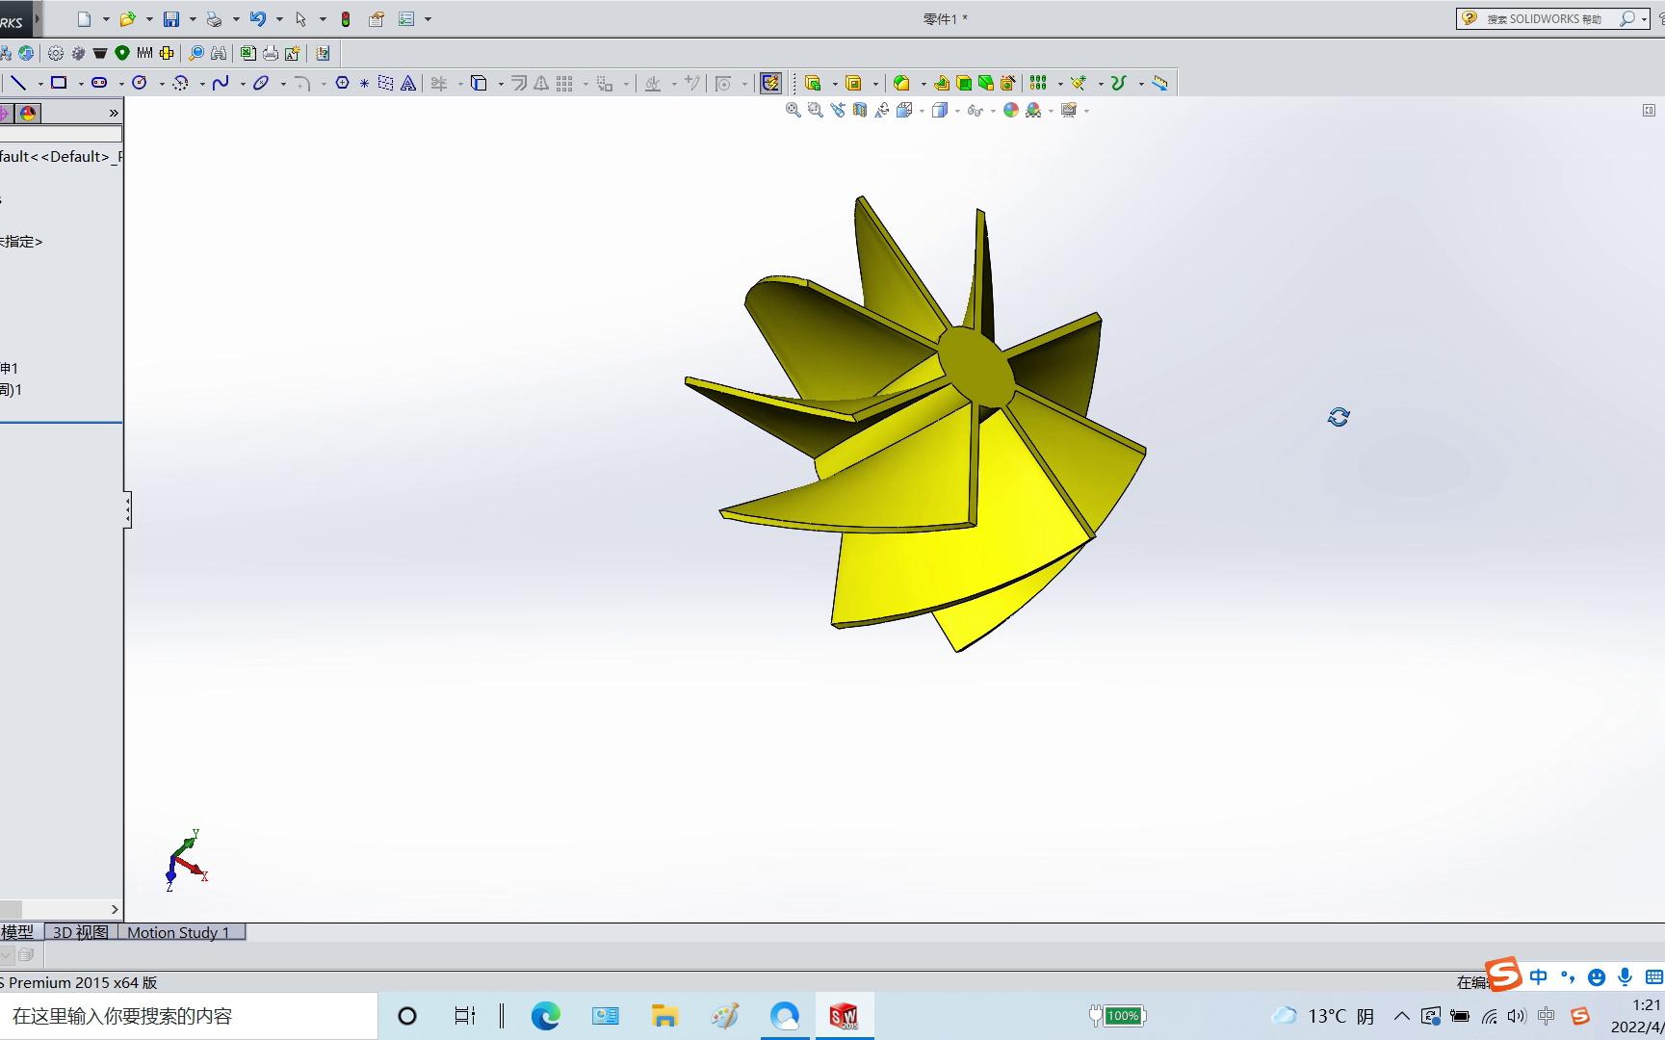Select the Ellipse sketch tool
Image resolution: width=1665 pixels, height=1040 pixels.
click(x=261, y=83)
